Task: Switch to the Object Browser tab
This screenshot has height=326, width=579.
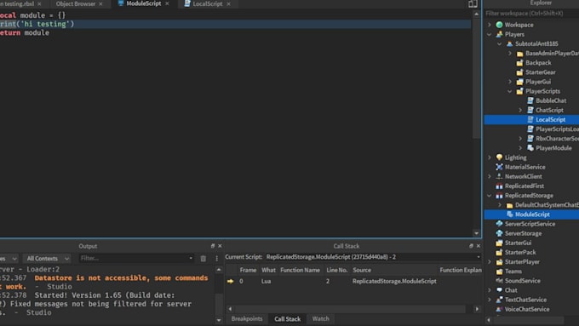Action: coord(76,3)
